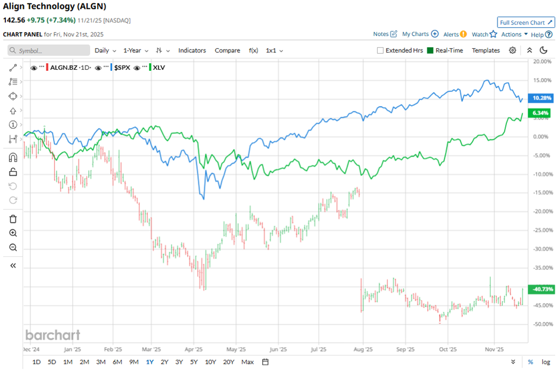The image size is (560, 370).
Task: Open the Actions dropdown menu
Action: (x=514, y=35)
